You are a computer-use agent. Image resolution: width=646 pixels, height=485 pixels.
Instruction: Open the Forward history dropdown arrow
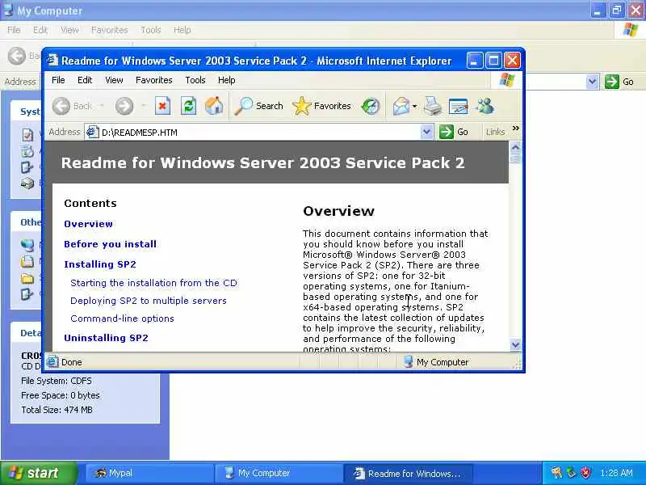pyautogui.click(x=144, y=106)
